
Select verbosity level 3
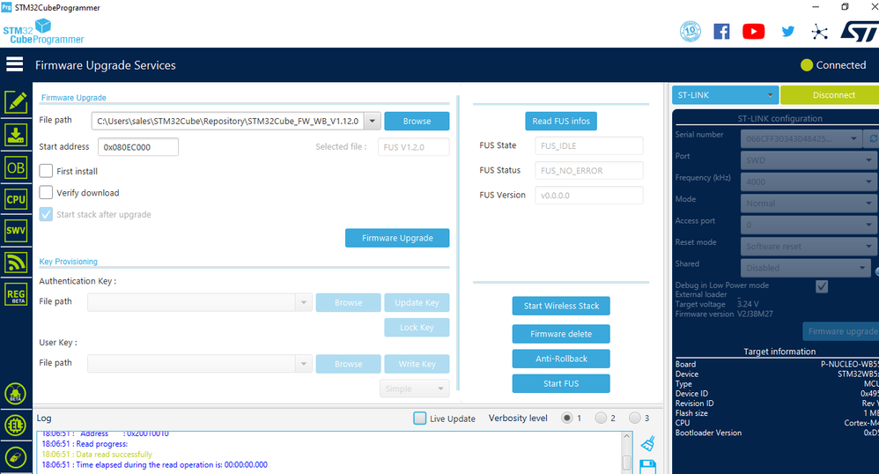pyautogui.click(x=634, y=418)
